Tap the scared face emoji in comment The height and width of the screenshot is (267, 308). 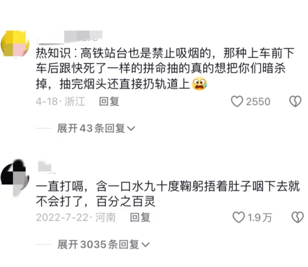click(x=199, y=84)
